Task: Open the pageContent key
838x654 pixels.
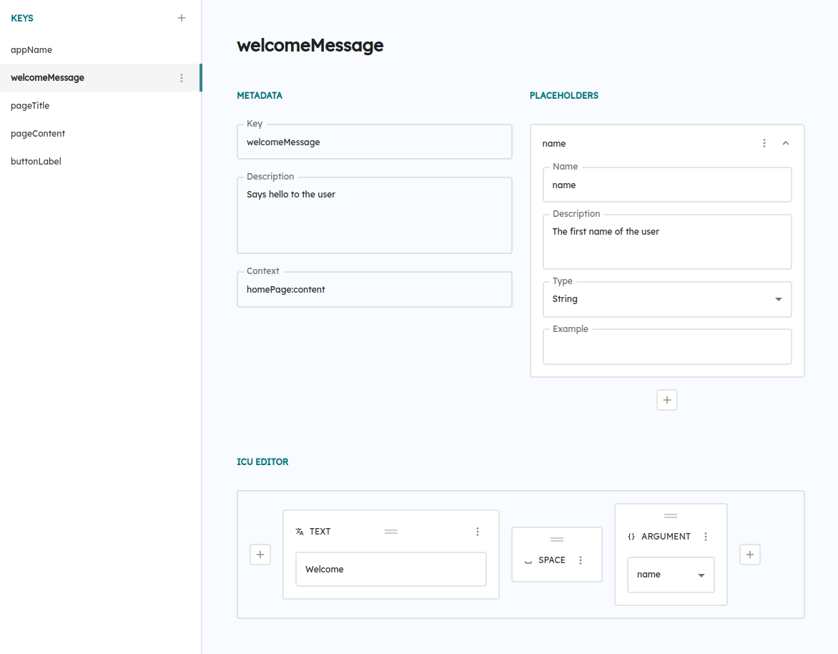Action: tap(38, 134)
